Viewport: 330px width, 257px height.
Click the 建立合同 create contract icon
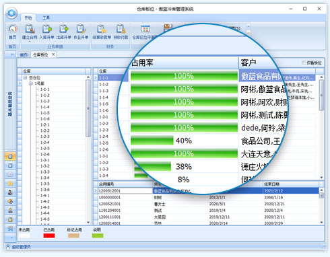coord(30,32)
